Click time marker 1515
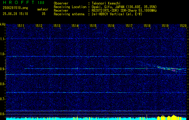 (93, 25)
